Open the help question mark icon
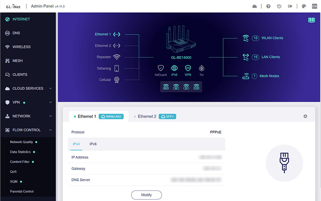Screen dimensions: 321x201 (268, 6)
